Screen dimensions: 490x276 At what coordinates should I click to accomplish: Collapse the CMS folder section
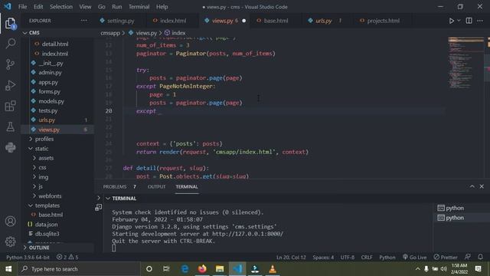pyautogui.click(x=34, y=33)
